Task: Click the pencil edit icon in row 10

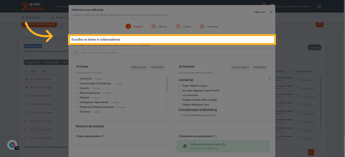Action: 35,87
